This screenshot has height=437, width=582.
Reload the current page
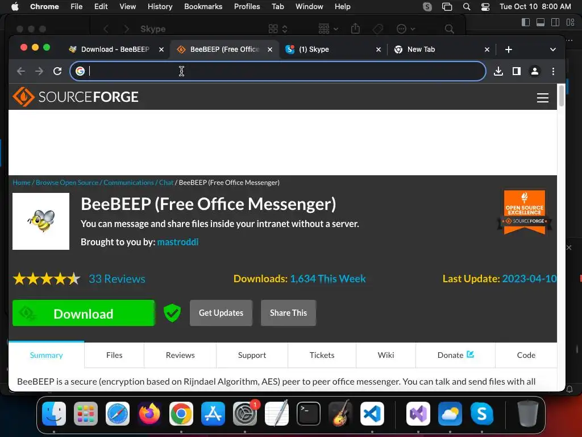pos(57,71)
